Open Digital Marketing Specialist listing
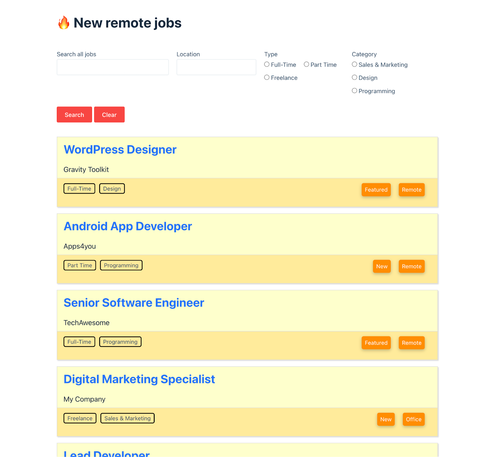Image resolution: width=499 pixels, height=457 pixels. 139,379
